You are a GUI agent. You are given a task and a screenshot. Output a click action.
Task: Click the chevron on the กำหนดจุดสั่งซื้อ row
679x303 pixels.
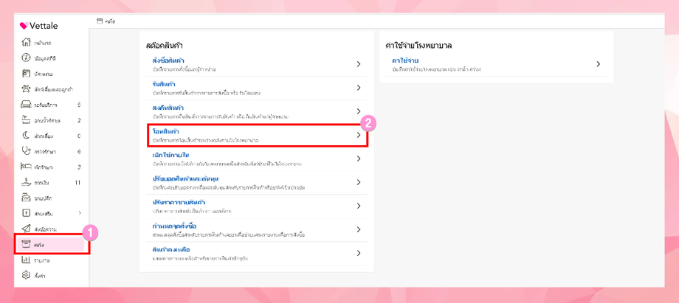359,229
